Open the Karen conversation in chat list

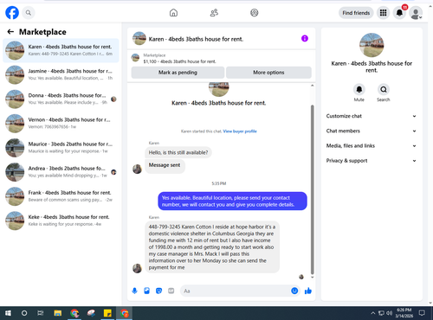61,50
